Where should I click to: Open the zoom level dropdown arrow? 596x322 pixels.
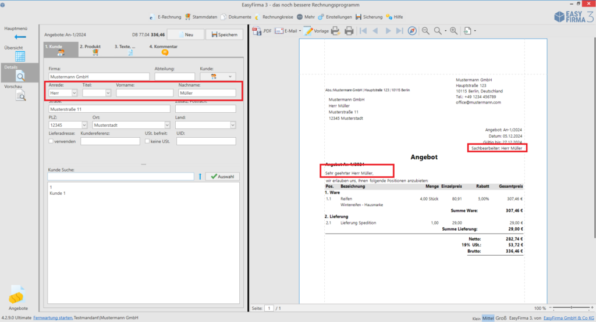[445, 31]
